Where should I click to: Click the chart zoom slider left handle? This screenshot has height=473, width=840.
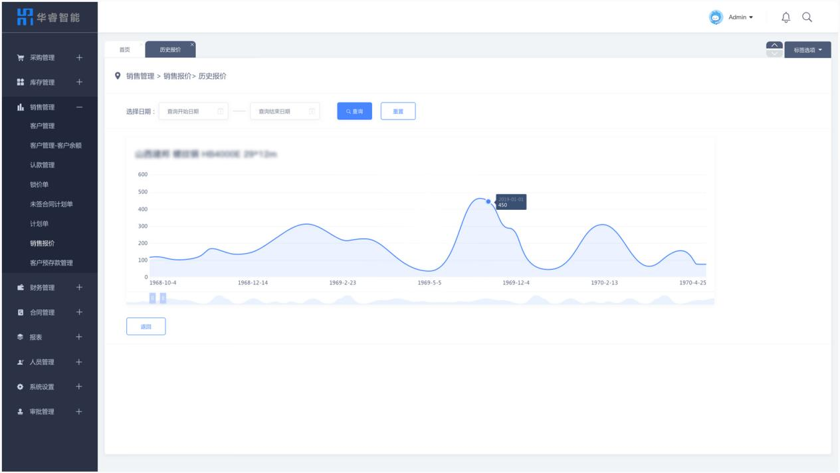click(x=152, y=298)
